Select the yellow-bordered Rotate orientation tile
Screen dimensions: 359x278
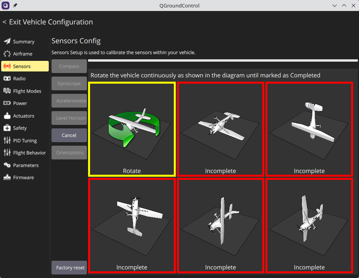click(x=132, y=129)
